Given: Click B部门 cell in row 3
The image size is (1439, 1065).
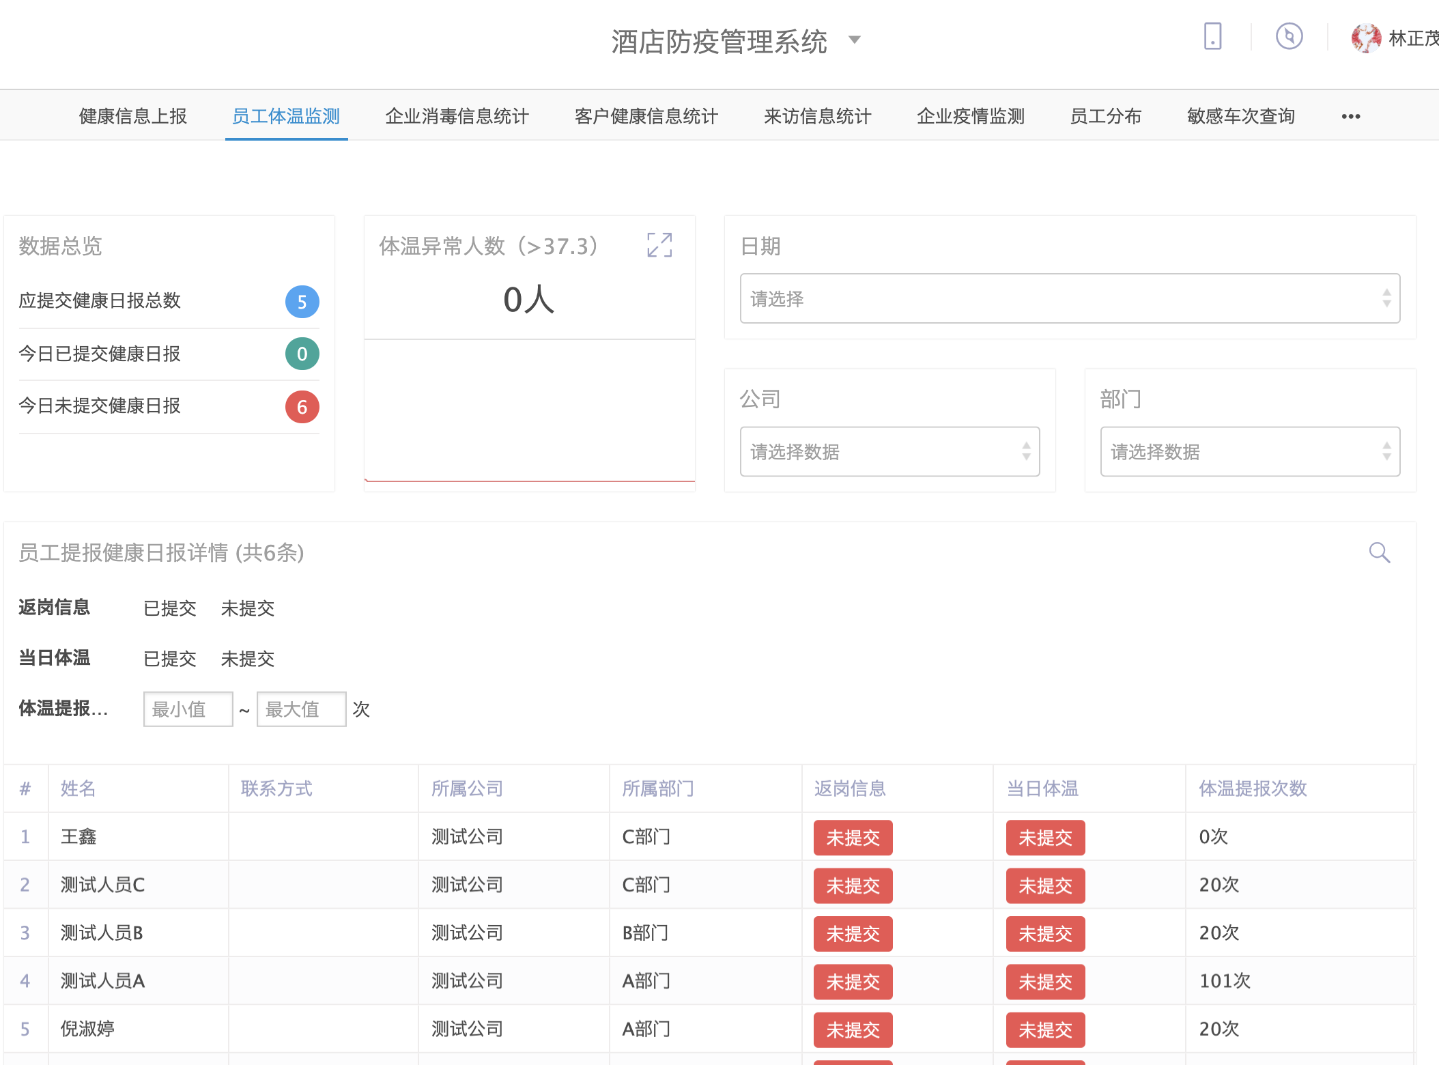Looking at the screenshot, I should pyautogui.click(x=645, y=933).
